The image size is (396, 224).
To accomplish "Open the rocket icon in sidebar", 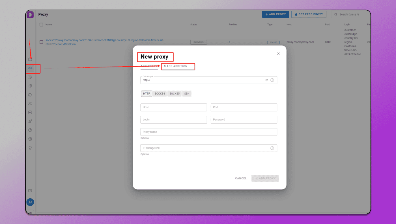I will point(30,121).
